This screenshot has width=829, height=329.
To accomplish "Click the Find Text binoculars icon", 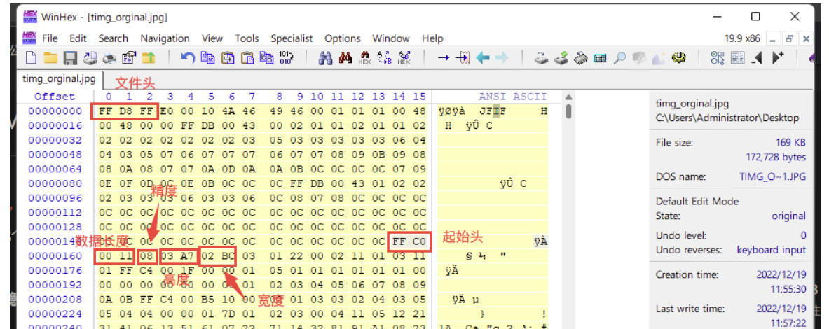I will click(325, 59).
